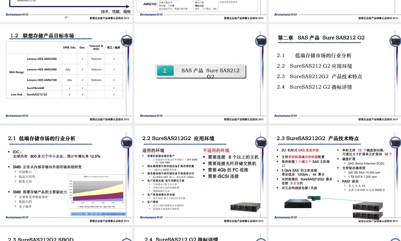Click the Gov. column header

pyautogui.click(x=82, y=47)
